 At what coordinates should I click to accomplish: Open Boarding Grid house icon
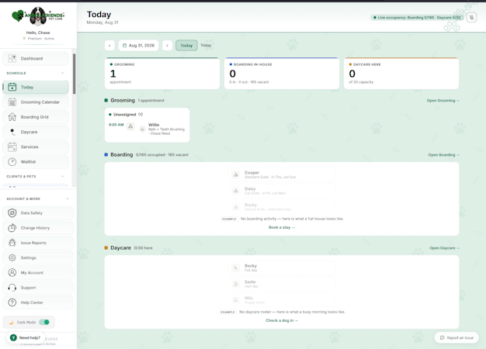click(12, 117)
